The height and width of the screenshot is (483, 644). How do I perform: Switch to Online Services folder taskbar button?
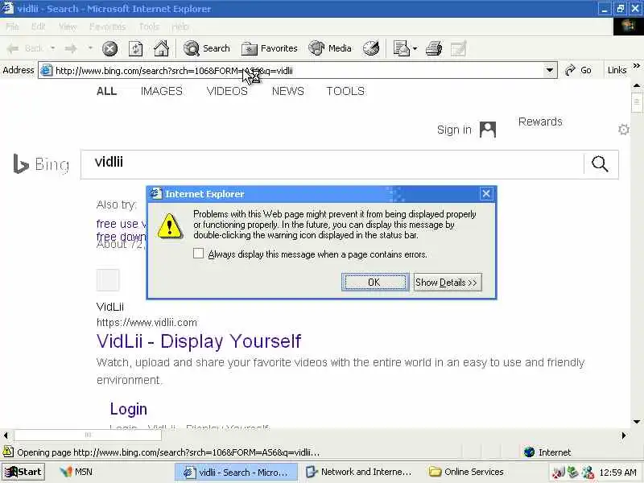467,472
